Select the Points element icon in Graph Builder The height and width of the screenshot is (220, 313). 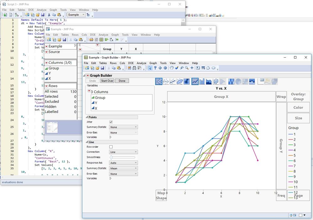coord(159,81)
